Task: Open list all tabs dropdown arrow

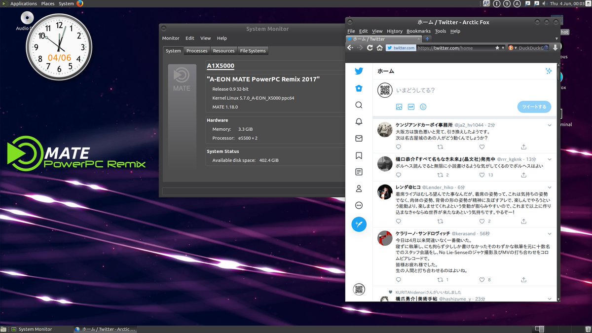Action: [x=557, y=38]
